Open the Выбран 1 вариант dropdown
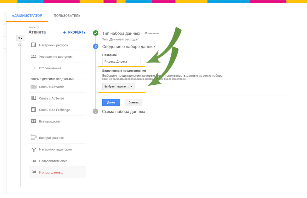Screen dimensions: 307x198 [x=118, y=86]
